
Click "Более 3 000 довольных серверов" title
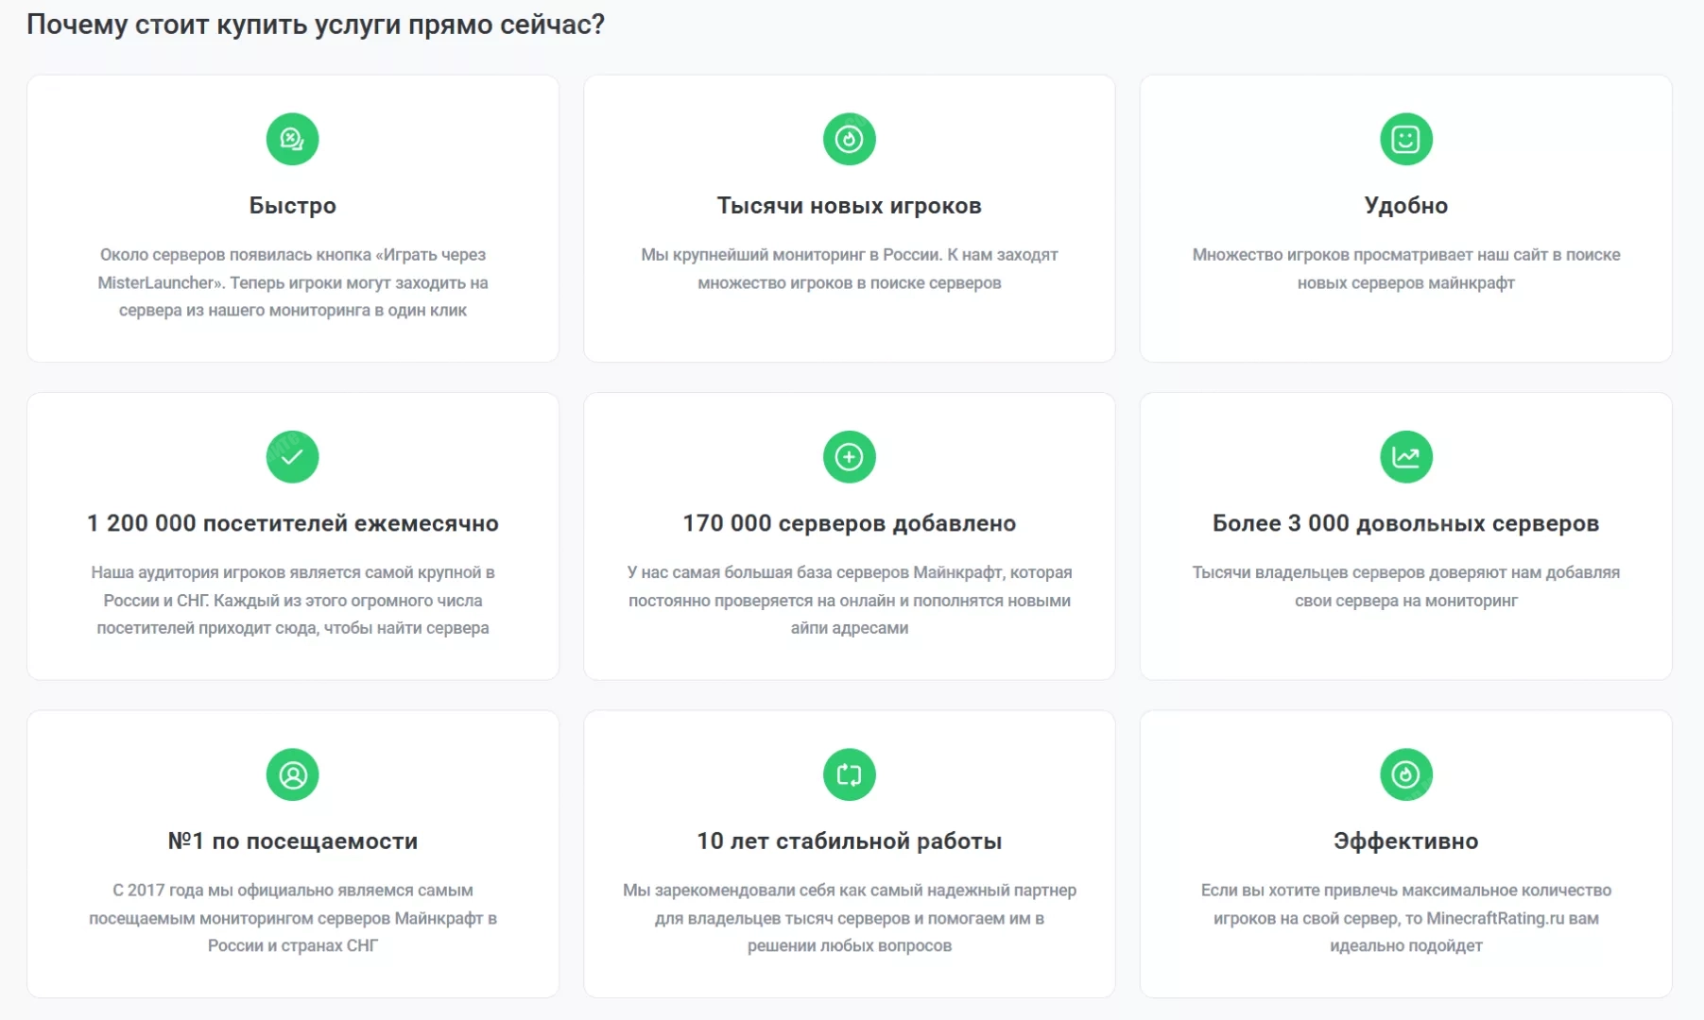[1405, 523]
